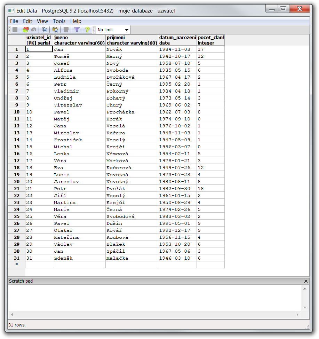Click the cell 'Malačka'
Viewport: 319px width, 339px height.
click(132, 258)
